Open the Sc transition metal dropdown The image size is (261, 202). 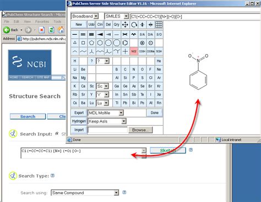pyautogui.click(x=106, y=86)
